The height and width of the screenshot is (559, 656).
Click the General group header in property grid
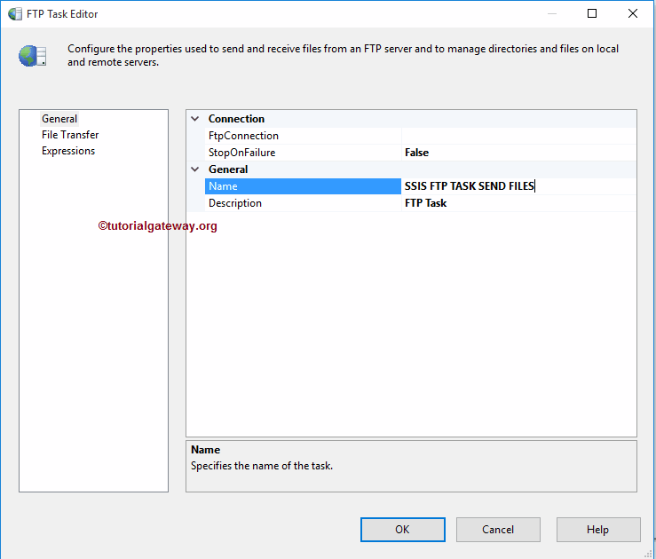pyautogui.click(x=228, y=169)
